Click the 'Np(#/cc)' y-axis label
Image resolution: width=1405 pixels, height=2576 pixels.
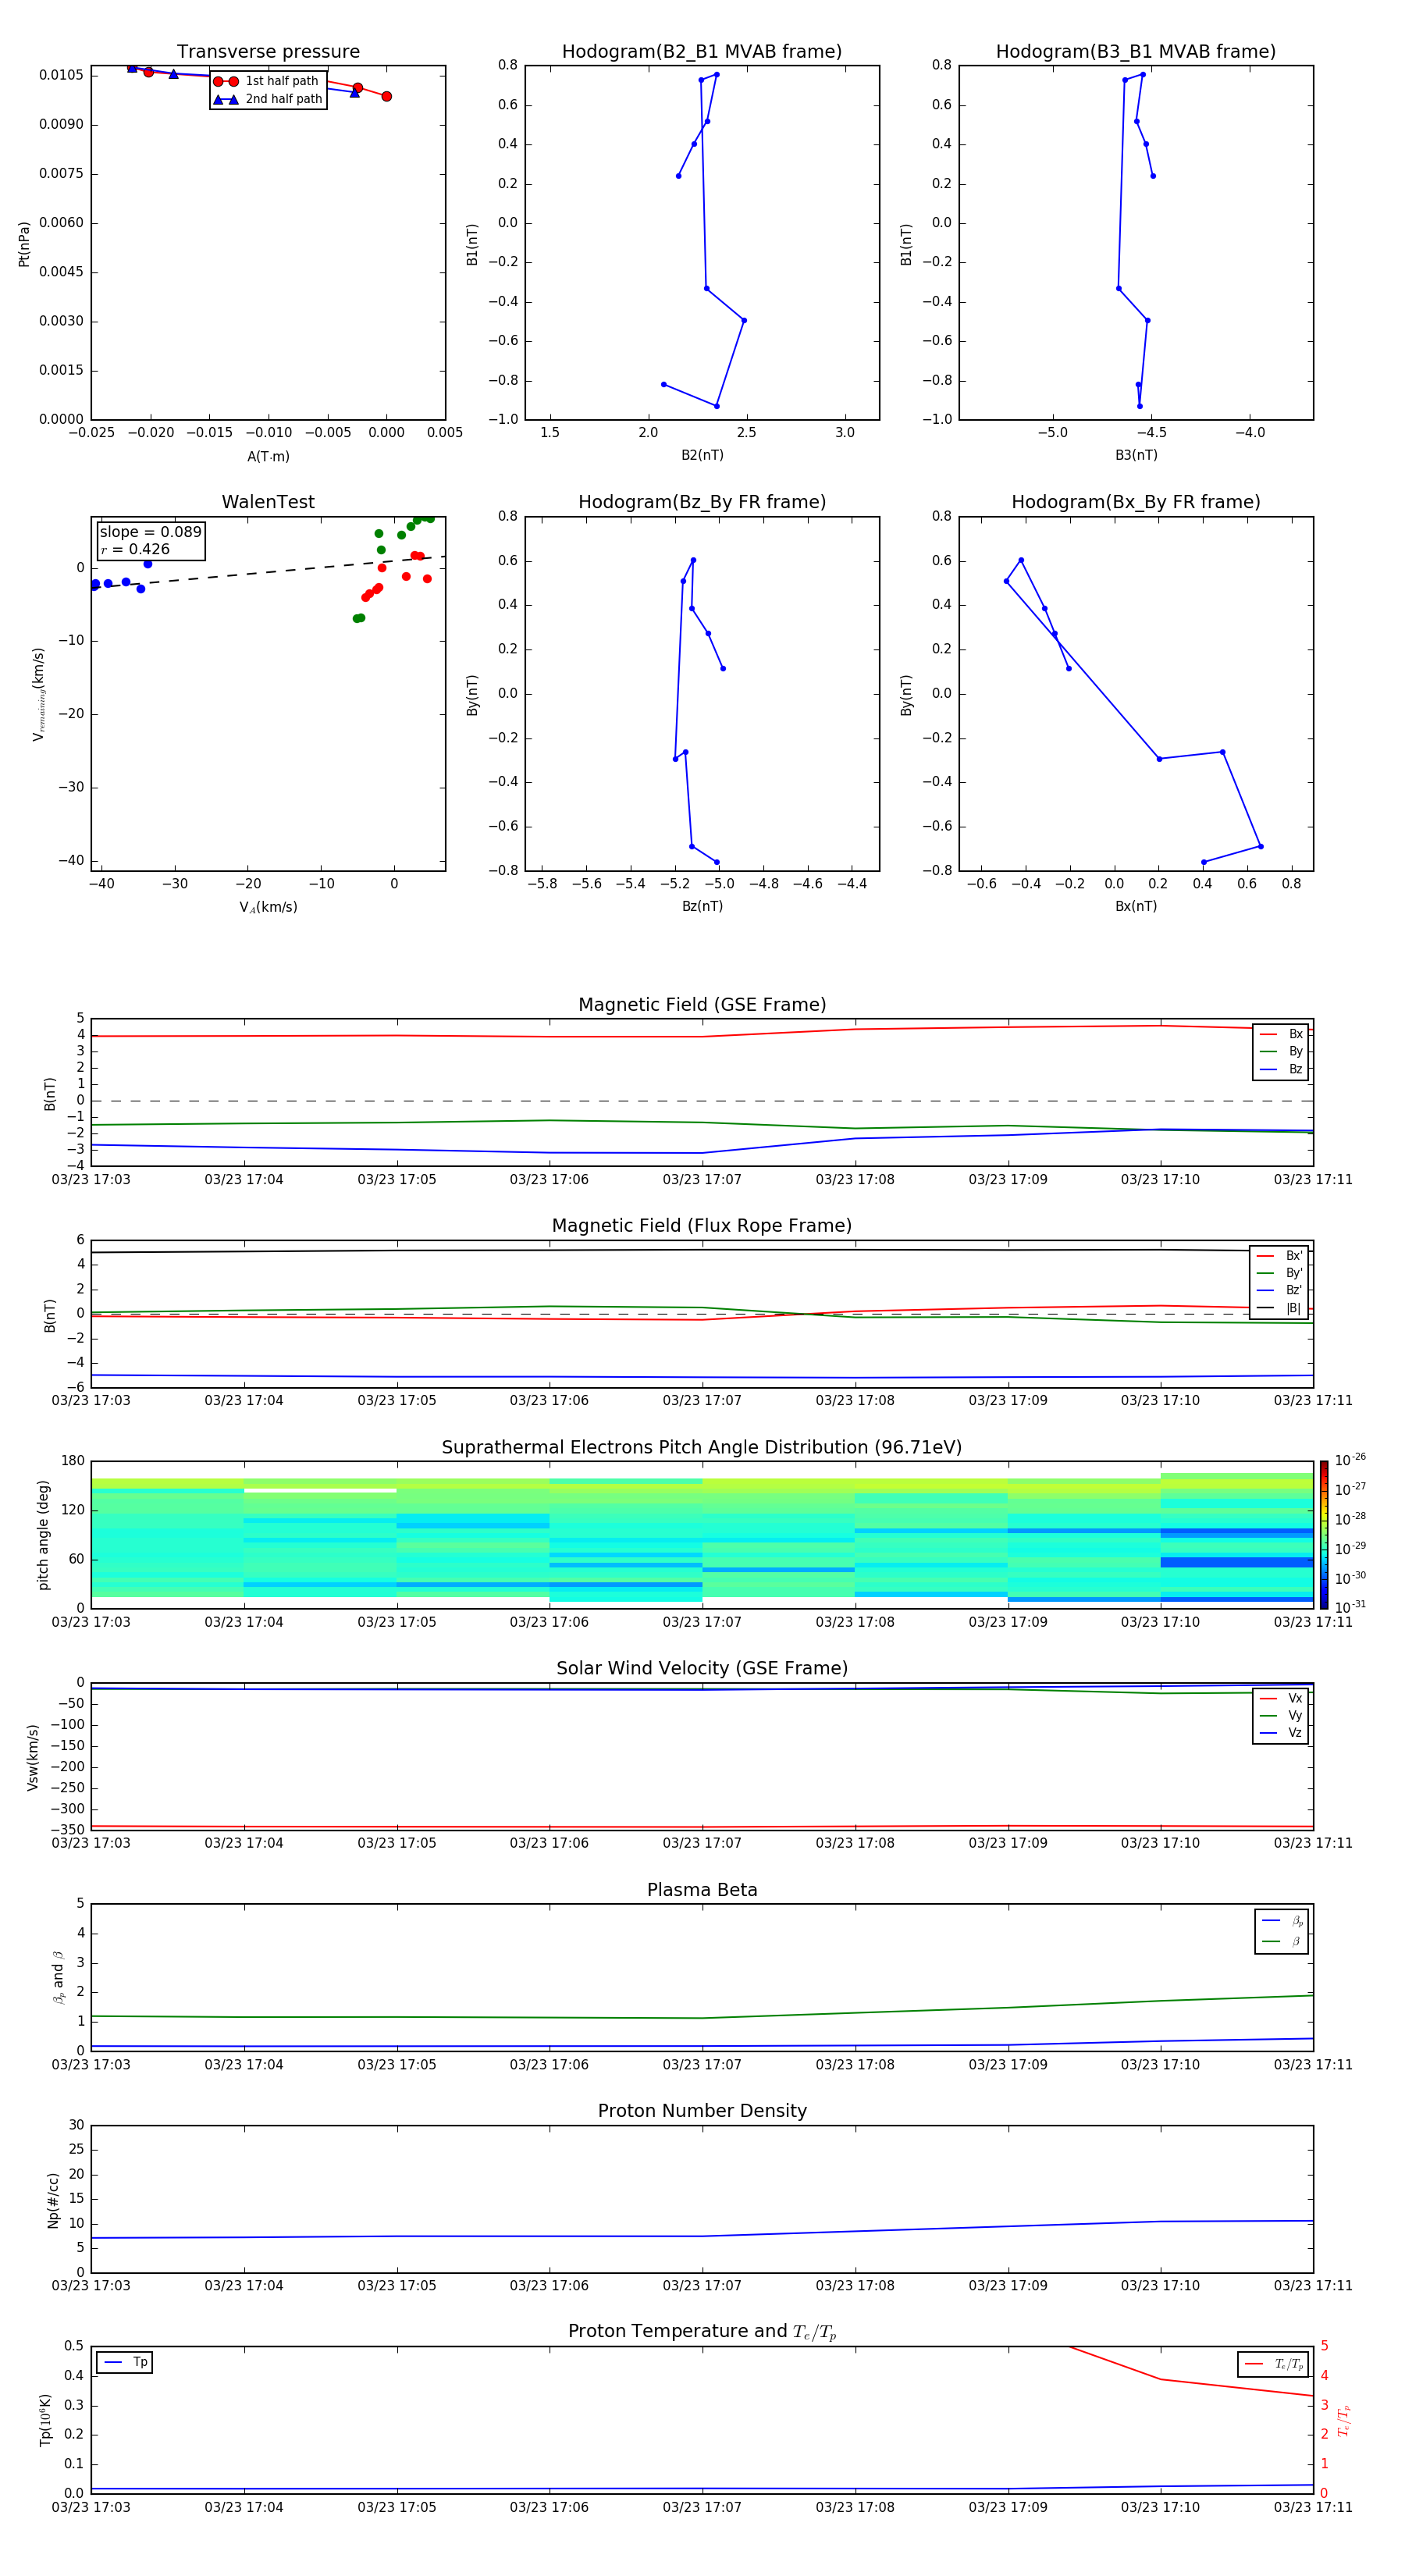tap(54, 2199)
